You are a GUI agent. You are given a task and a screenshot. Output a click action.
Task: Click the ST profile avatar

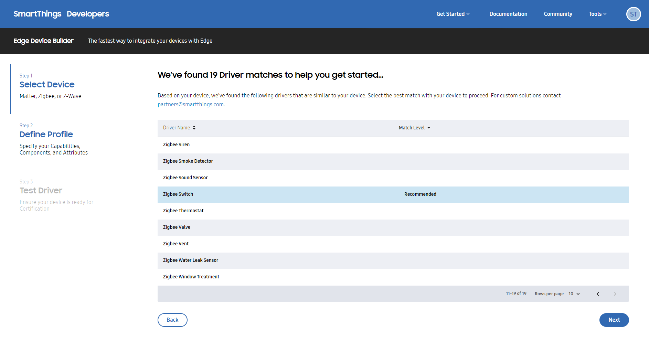[x=634, y=14]
